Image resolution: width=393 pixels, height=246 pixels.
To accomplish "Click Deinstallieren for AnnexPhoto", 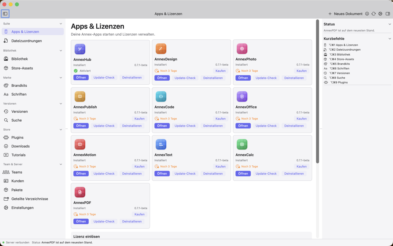I will click(x=294, y=78).
